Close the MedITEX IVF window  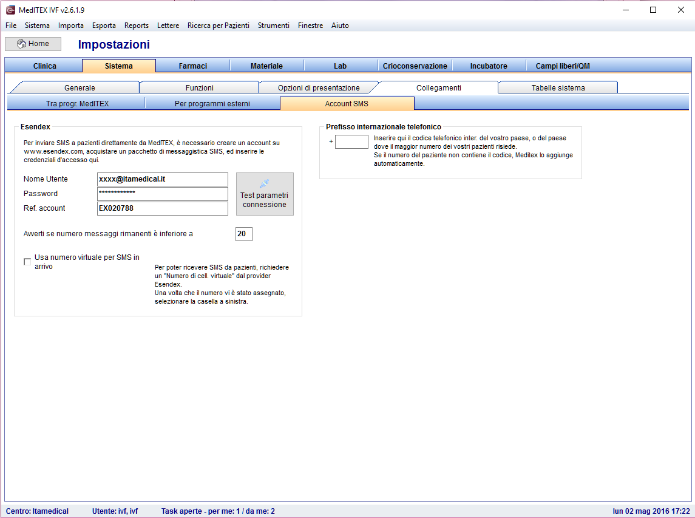[681, 10]
